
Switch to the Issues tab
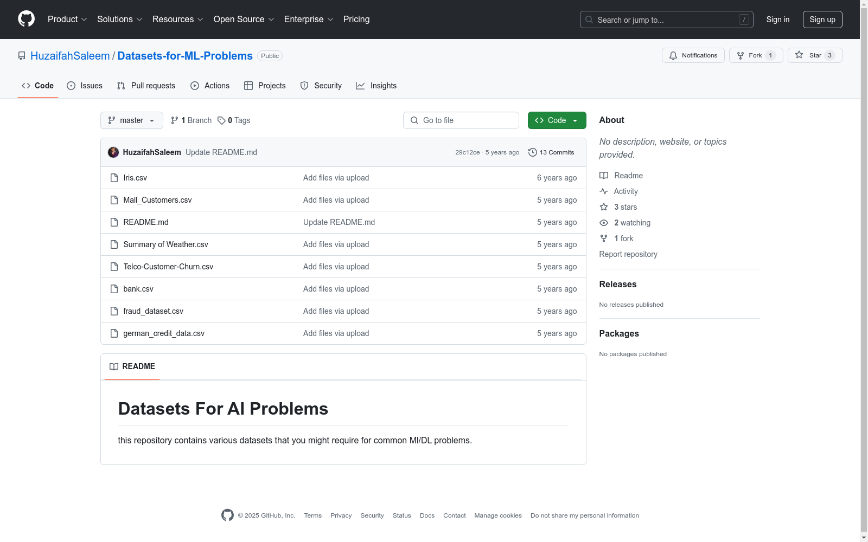click(85, 86)
